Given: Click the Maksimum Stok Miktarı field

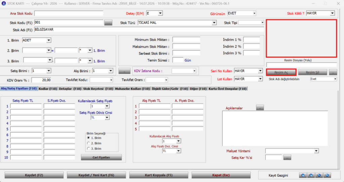Looking at the screenshot, I should (x=186, y=47).
